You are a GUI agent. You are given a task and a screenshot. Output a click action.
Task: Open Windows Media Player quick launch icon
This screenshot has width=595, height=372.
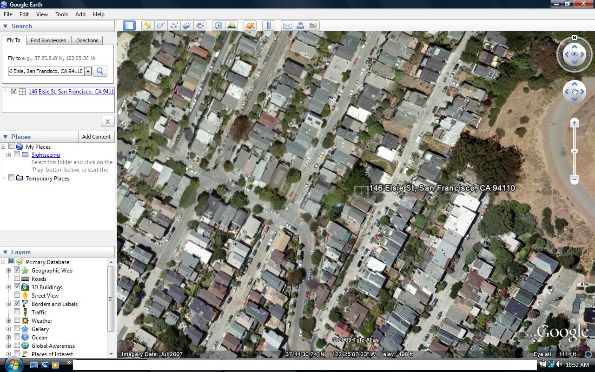[x=55, y=365]
